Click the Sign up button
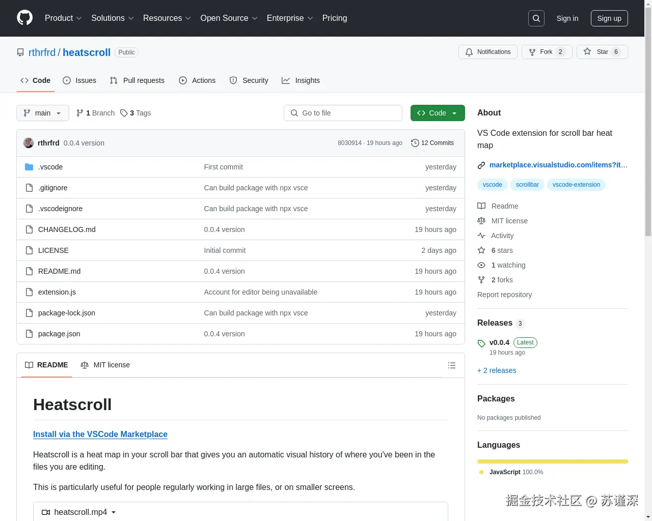The height and width of the screenshot is (521, 652). point(609,18)
